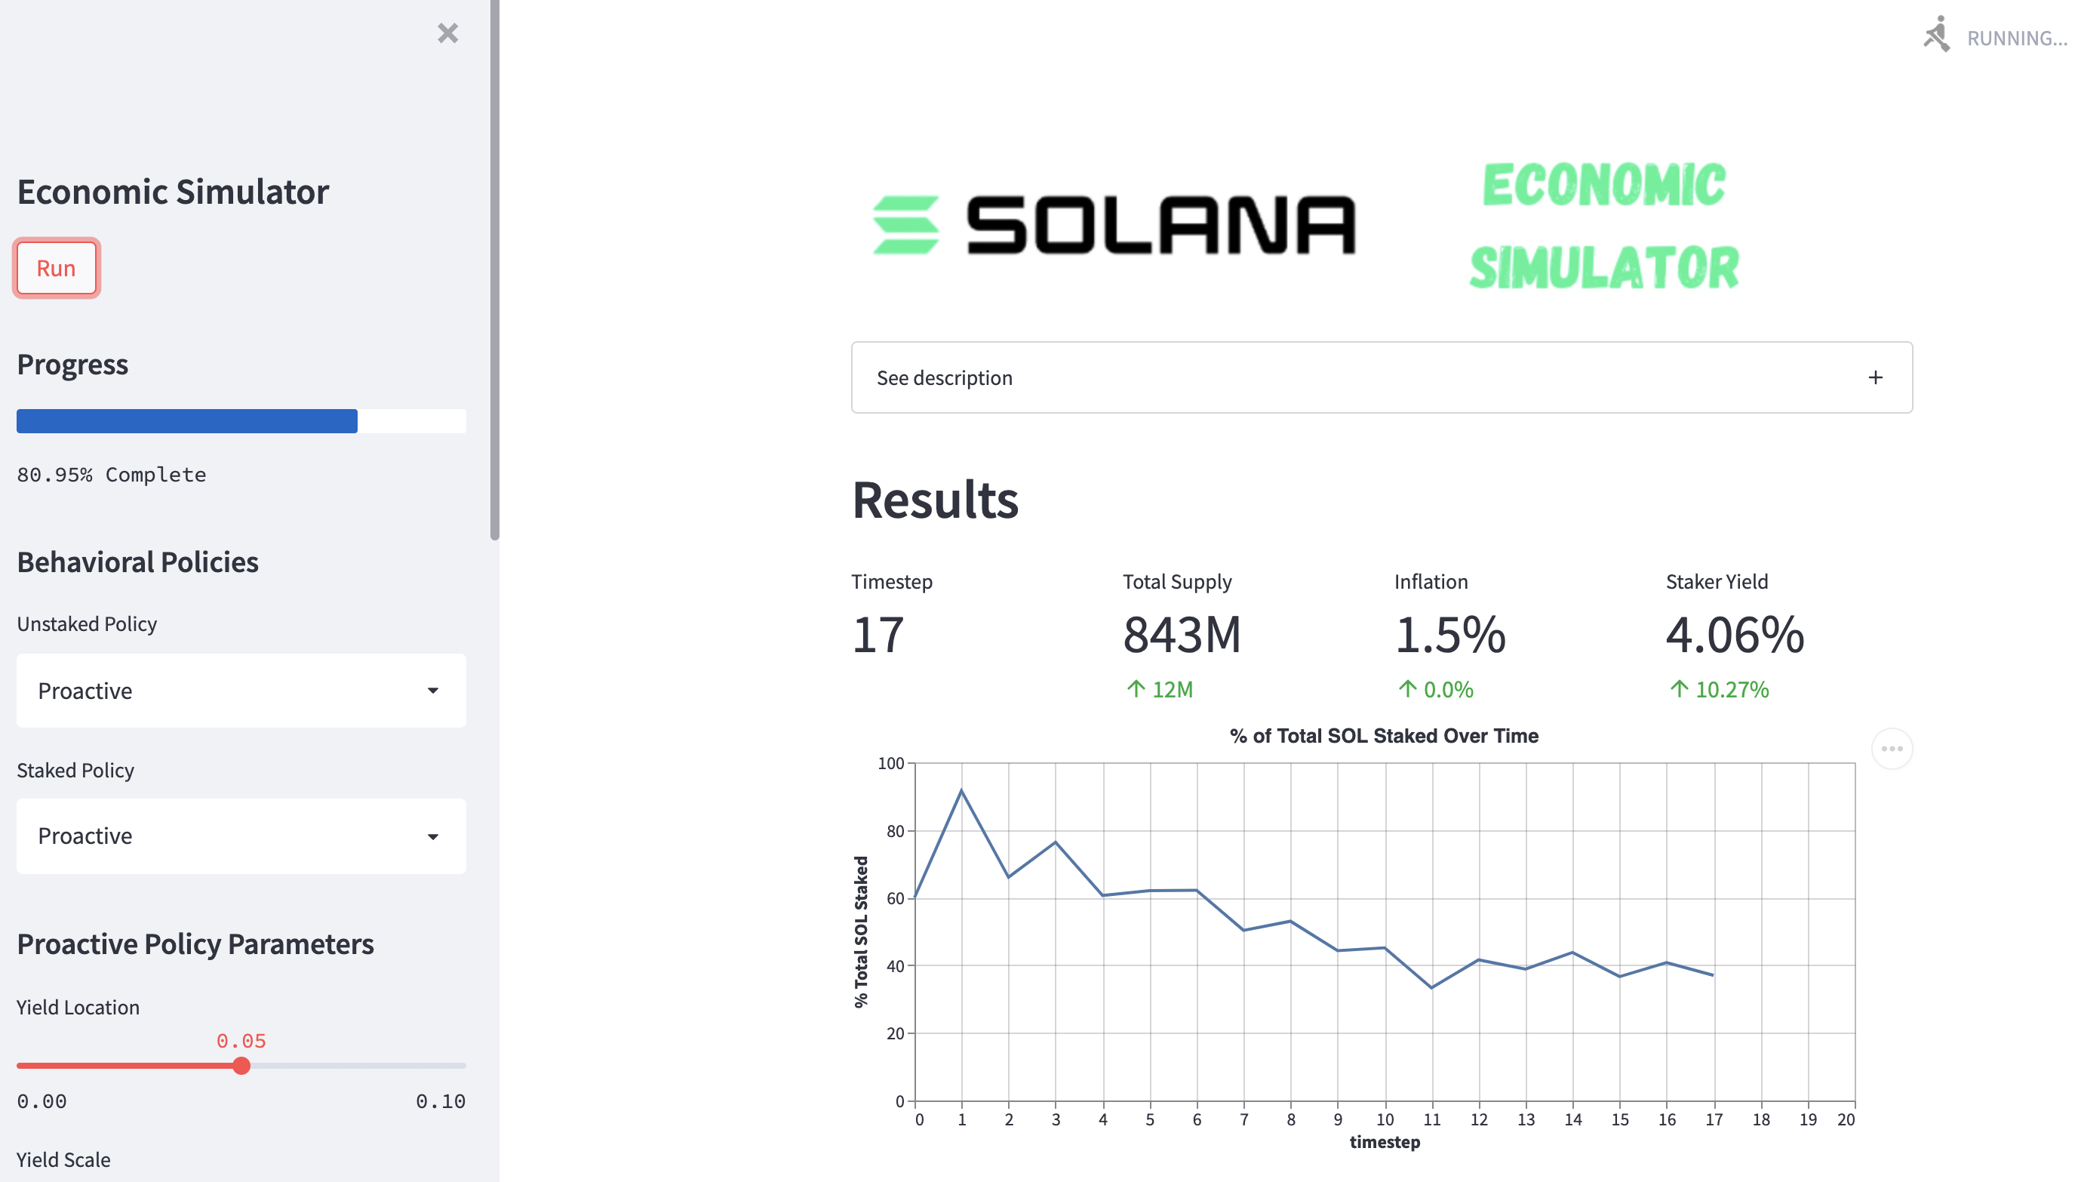Viewport: 2078px width, 1182px height.
Task: Click the chart three-dots options menu
Action: tap(1891, 749)
